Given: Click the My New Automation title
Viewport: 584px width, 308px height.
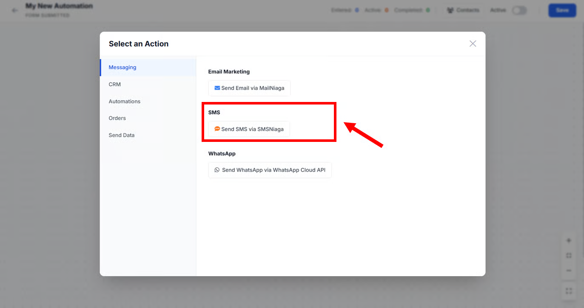Looking at the screenshot, I should pyautogui.click(x=59, y=6).
